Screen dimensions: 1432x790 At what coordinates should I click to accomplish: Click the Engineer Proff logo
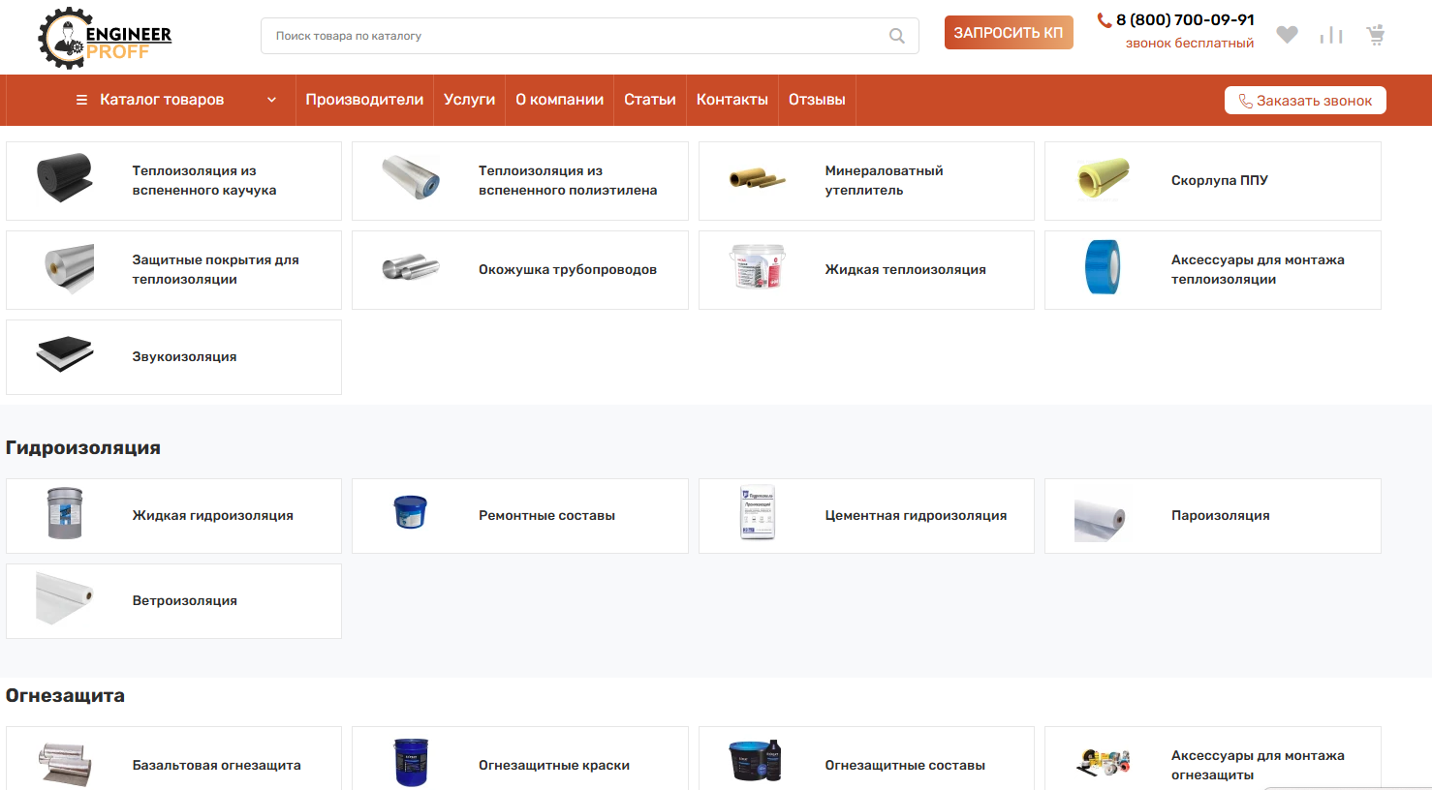[105, 38]
